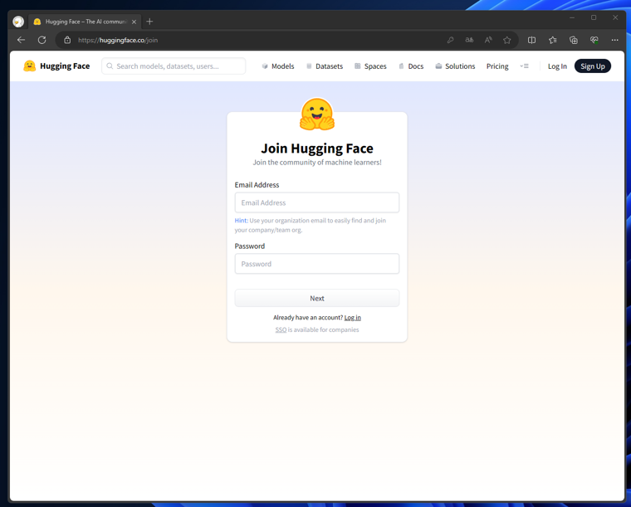Open the SSO link
Image resolution: width=631 pixels, height=507 pixels.
click(x=281, y=329)
